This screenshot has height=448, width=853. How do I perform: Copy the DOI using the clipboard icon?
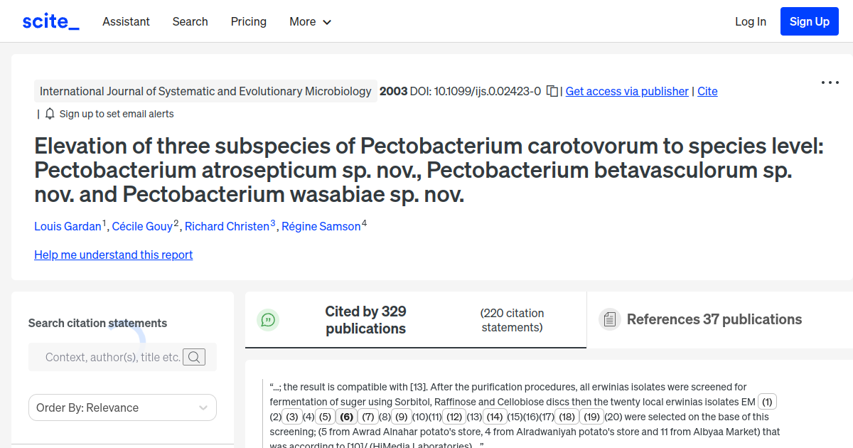(x=552, y=91)
